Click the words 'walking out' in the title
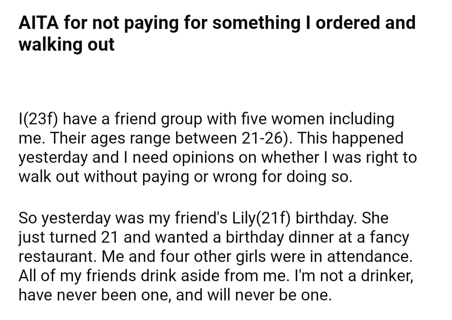The width and height of the screenshot is (452, 320). pos(67,44)
